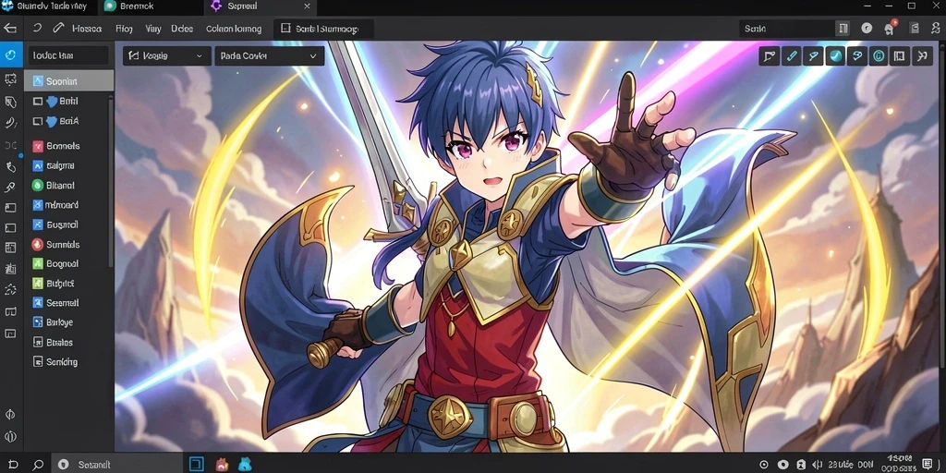
Task: Open the Vergia dropdown
Action: pyautogui.click(x=167, y=56)
